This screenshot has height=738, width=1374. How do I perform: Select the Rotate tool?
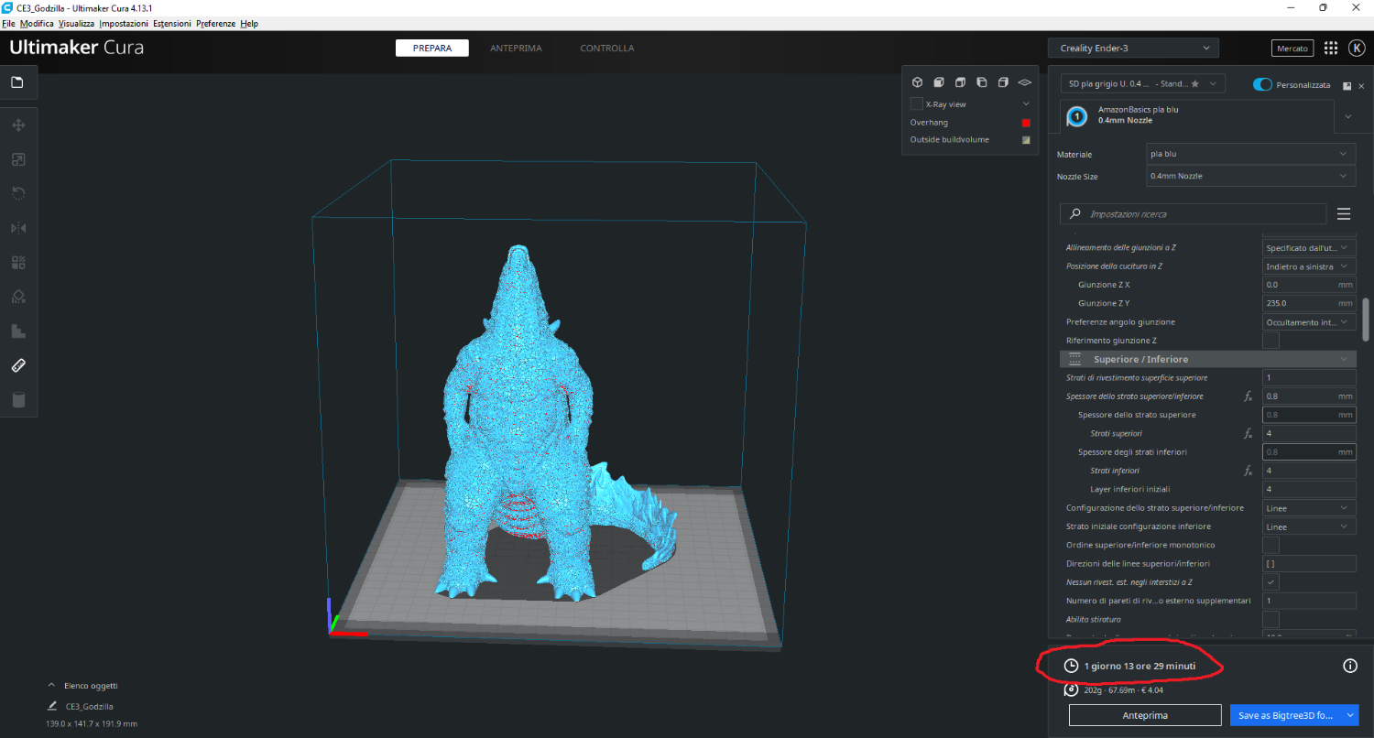click(18, 193)
